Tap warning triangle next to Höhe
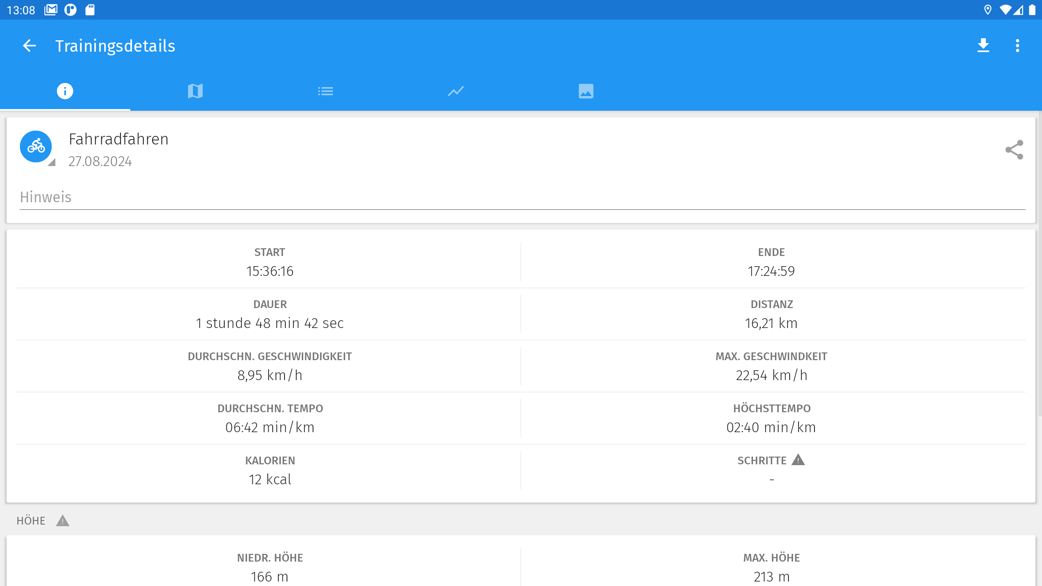1042x586 pixels. tap(63, 521)
